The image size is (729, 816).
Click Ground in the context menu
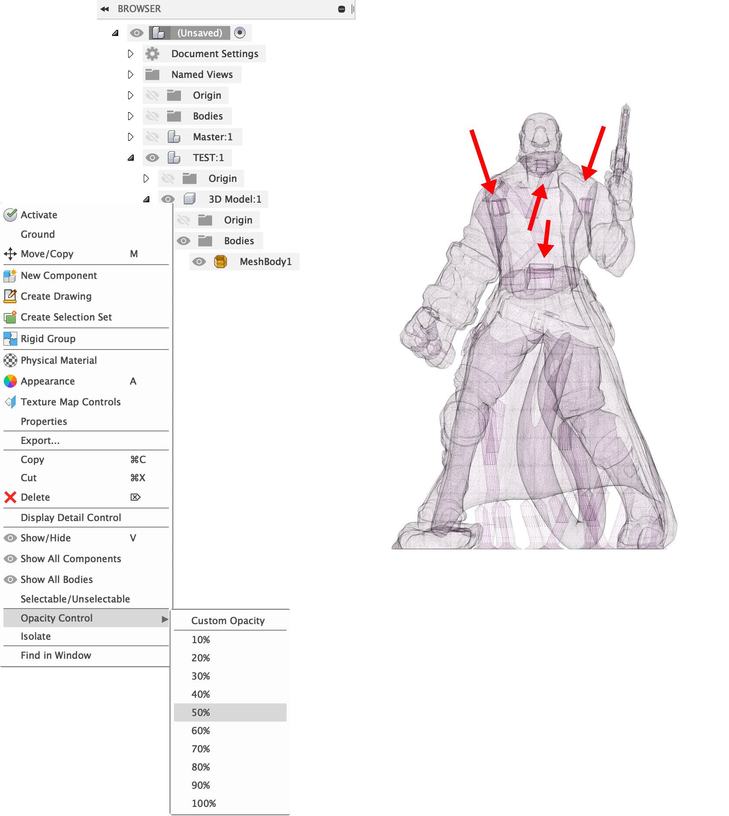click(x=86, y=234)
